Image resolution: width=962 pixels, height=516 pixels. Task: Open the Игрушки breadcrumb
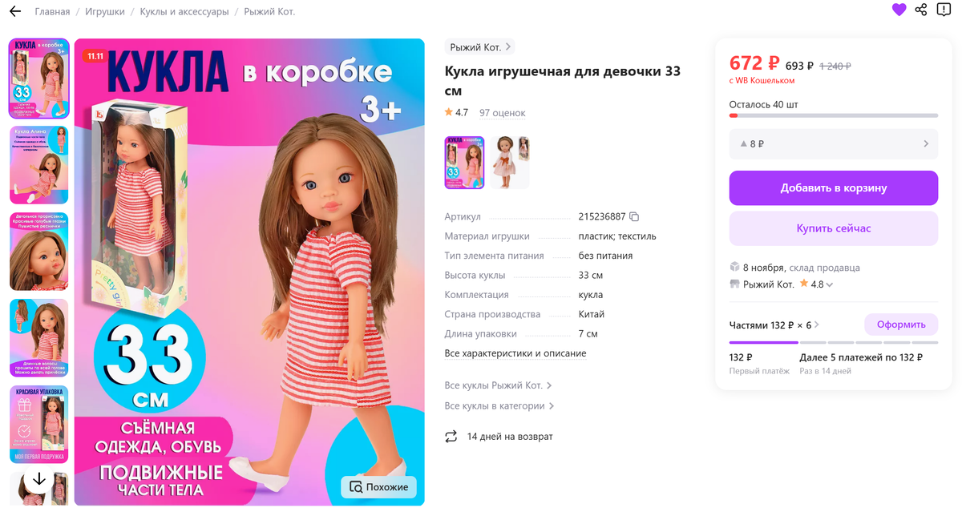point(105,11)
